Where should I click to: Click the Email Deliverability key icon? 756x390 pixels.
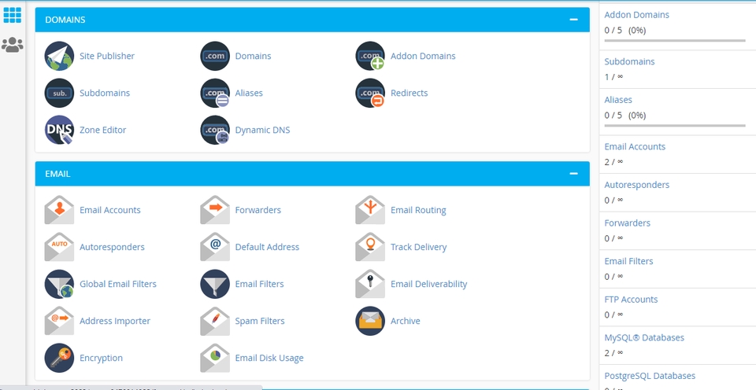[x=370, y=284]
